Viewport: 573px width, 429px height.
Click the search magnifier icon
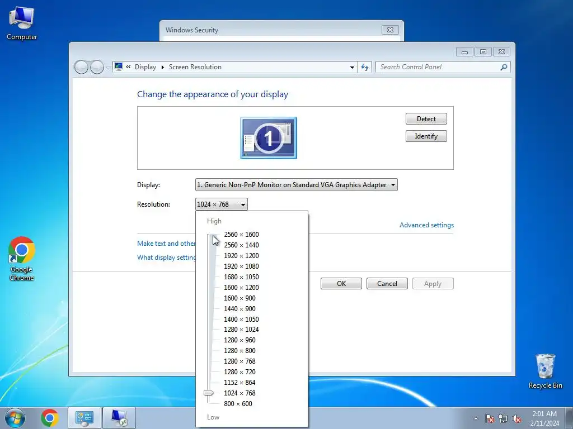pos(504,67)
